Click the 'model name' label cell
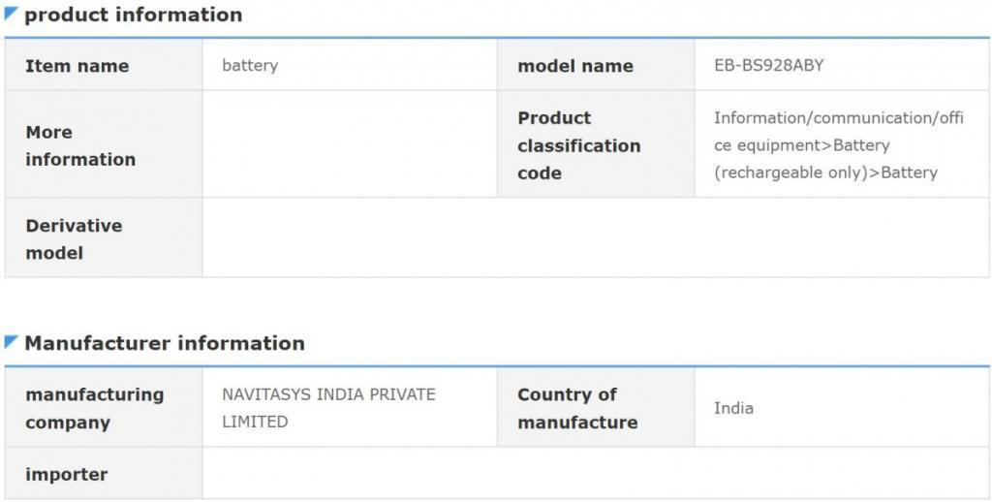 click(575, 66)
